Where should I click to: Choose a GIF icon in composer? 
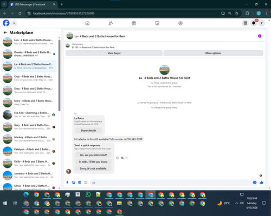point(86,183)
